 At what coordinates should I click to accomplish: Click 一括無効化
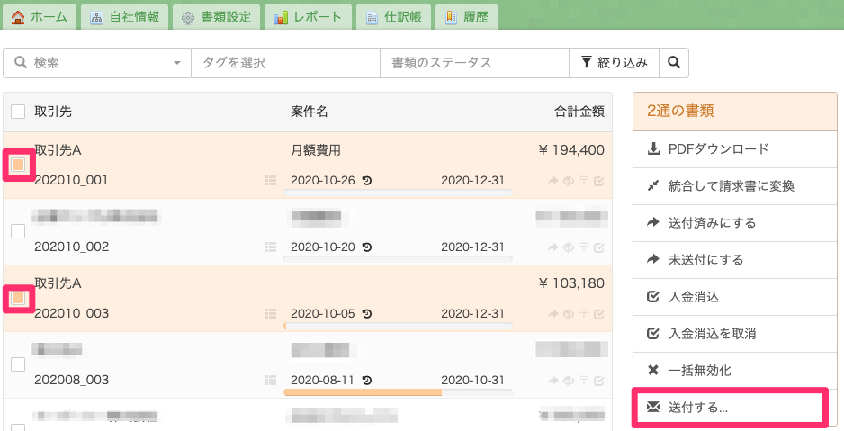click(x=735, y=371)
